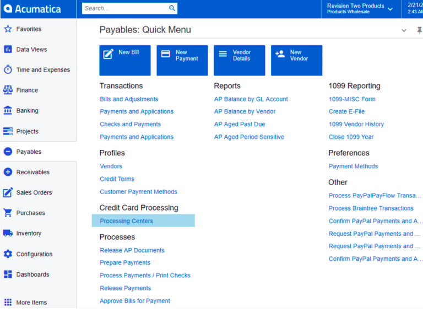Open Process PayPalPayFlow Transactions link
The height and width of the screenshot is (312, 423).
tap(375, 195)
